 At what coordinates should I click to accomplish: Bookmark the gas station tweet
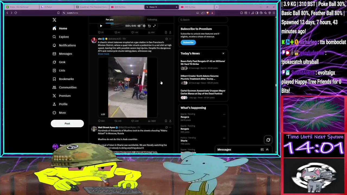[x=166, y=121]
